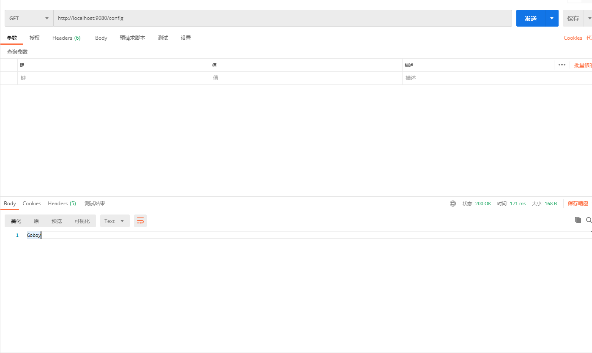592x353 pixels.
Task: Expand the arrow next to 发送
Action: pos(552,18)
